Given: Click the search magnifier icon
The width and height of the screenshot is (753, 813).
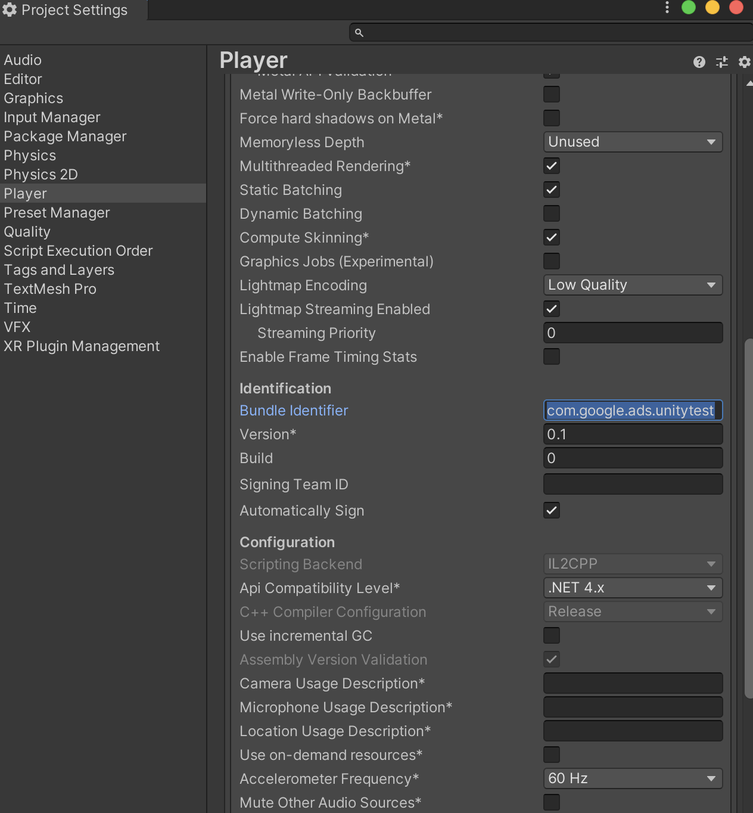Looking at the screenshot, I should coord(359,33).
